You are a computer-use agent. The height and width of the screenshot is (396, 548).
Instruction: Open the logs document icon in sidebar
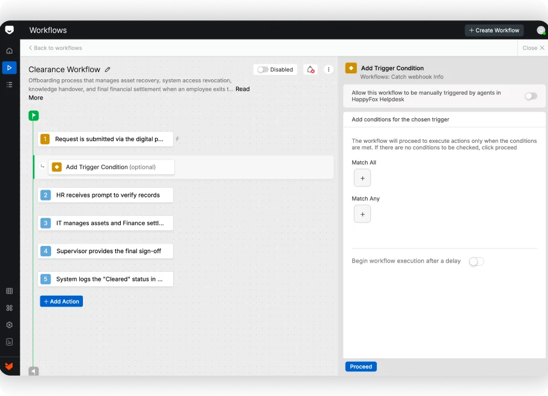pyautogui.click(x=10, y=342)
